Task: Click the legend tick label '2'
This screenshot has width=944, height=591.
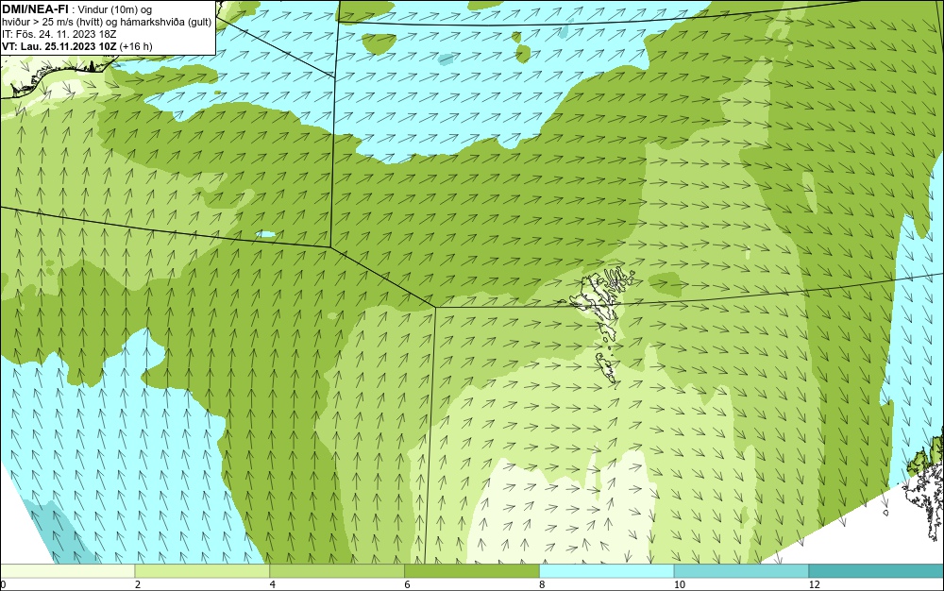Action: [138, 584]
